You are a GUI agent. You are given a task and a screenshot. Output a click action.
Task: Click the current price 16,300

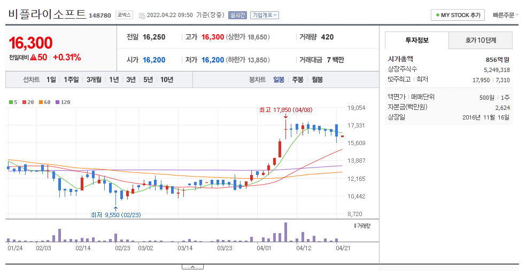pyautogui.click(x=31, y=43)
